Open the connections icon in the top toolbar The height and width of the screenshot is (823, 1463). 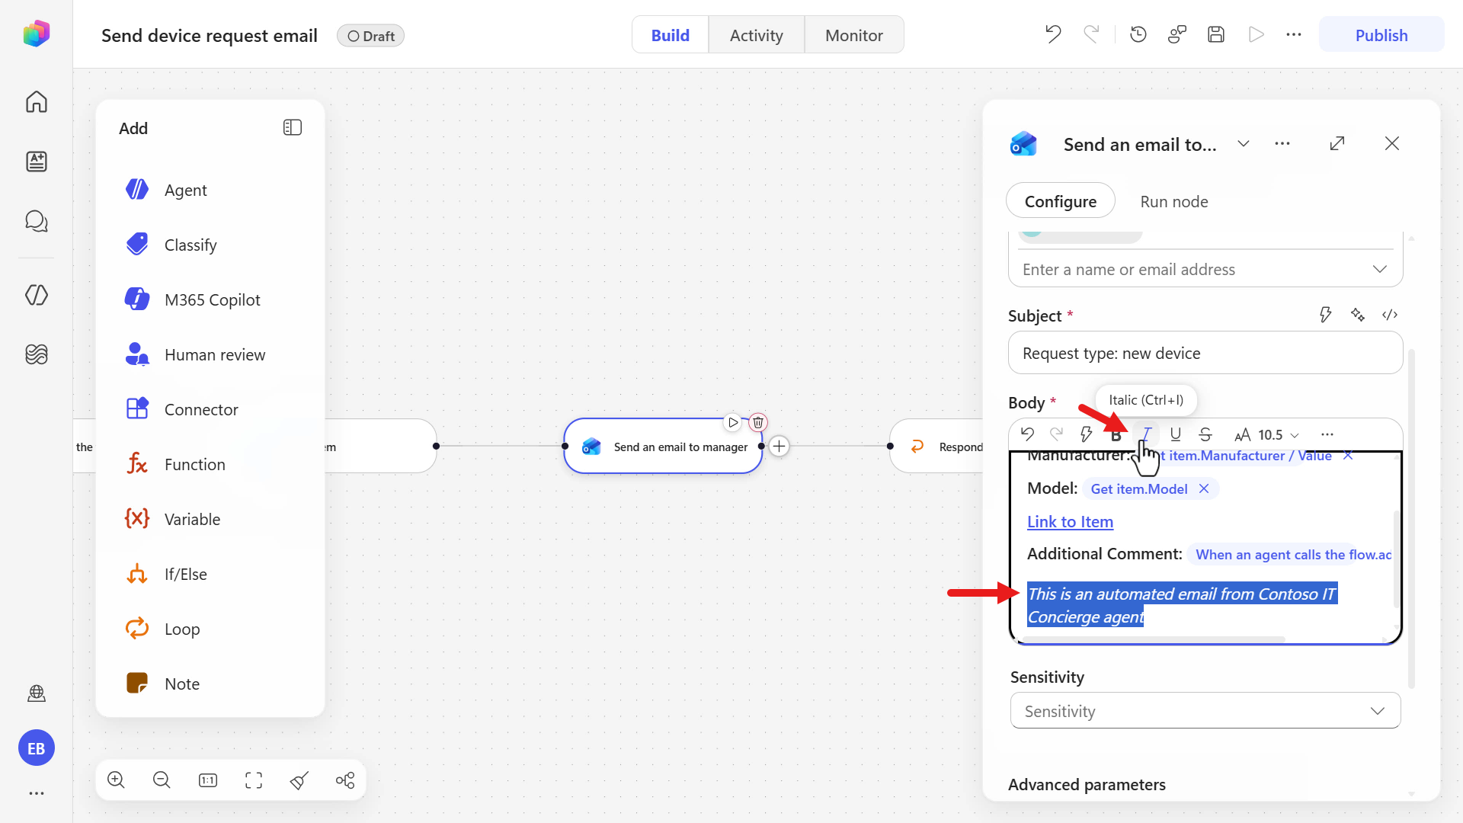tap(1177, 34)
